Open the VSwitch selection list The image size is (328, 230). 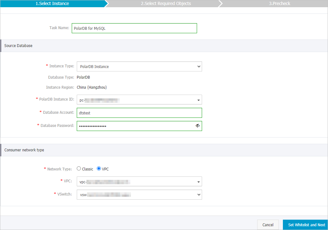[139, 194]
